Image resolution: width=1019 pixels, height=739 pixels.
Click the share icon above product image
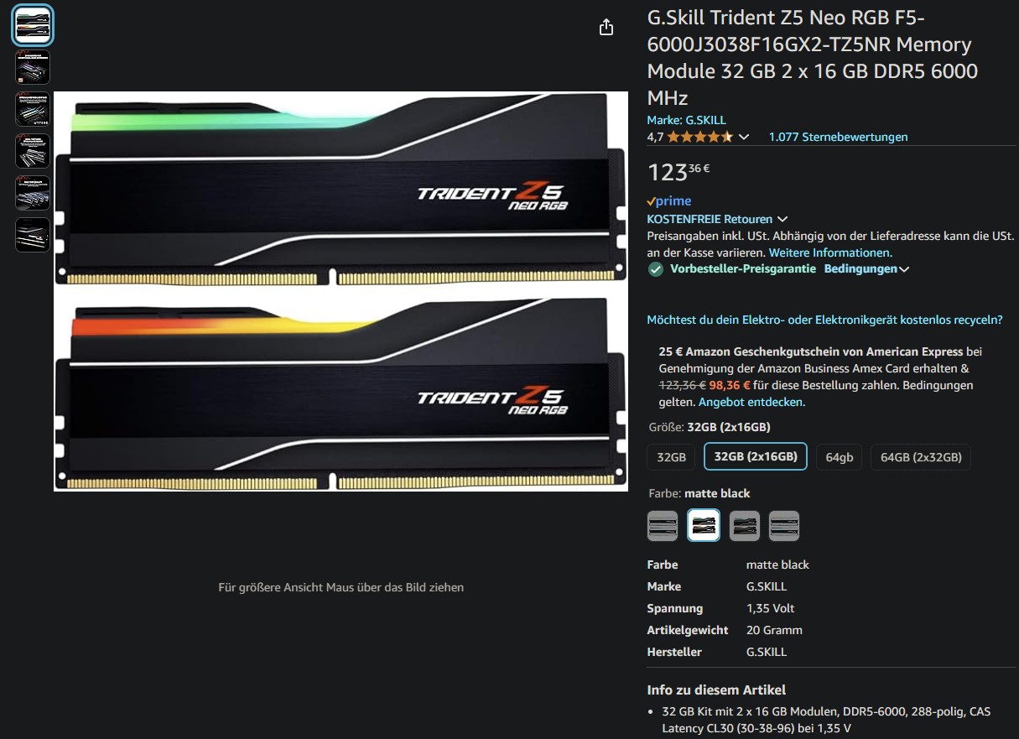tap(606, 28)
